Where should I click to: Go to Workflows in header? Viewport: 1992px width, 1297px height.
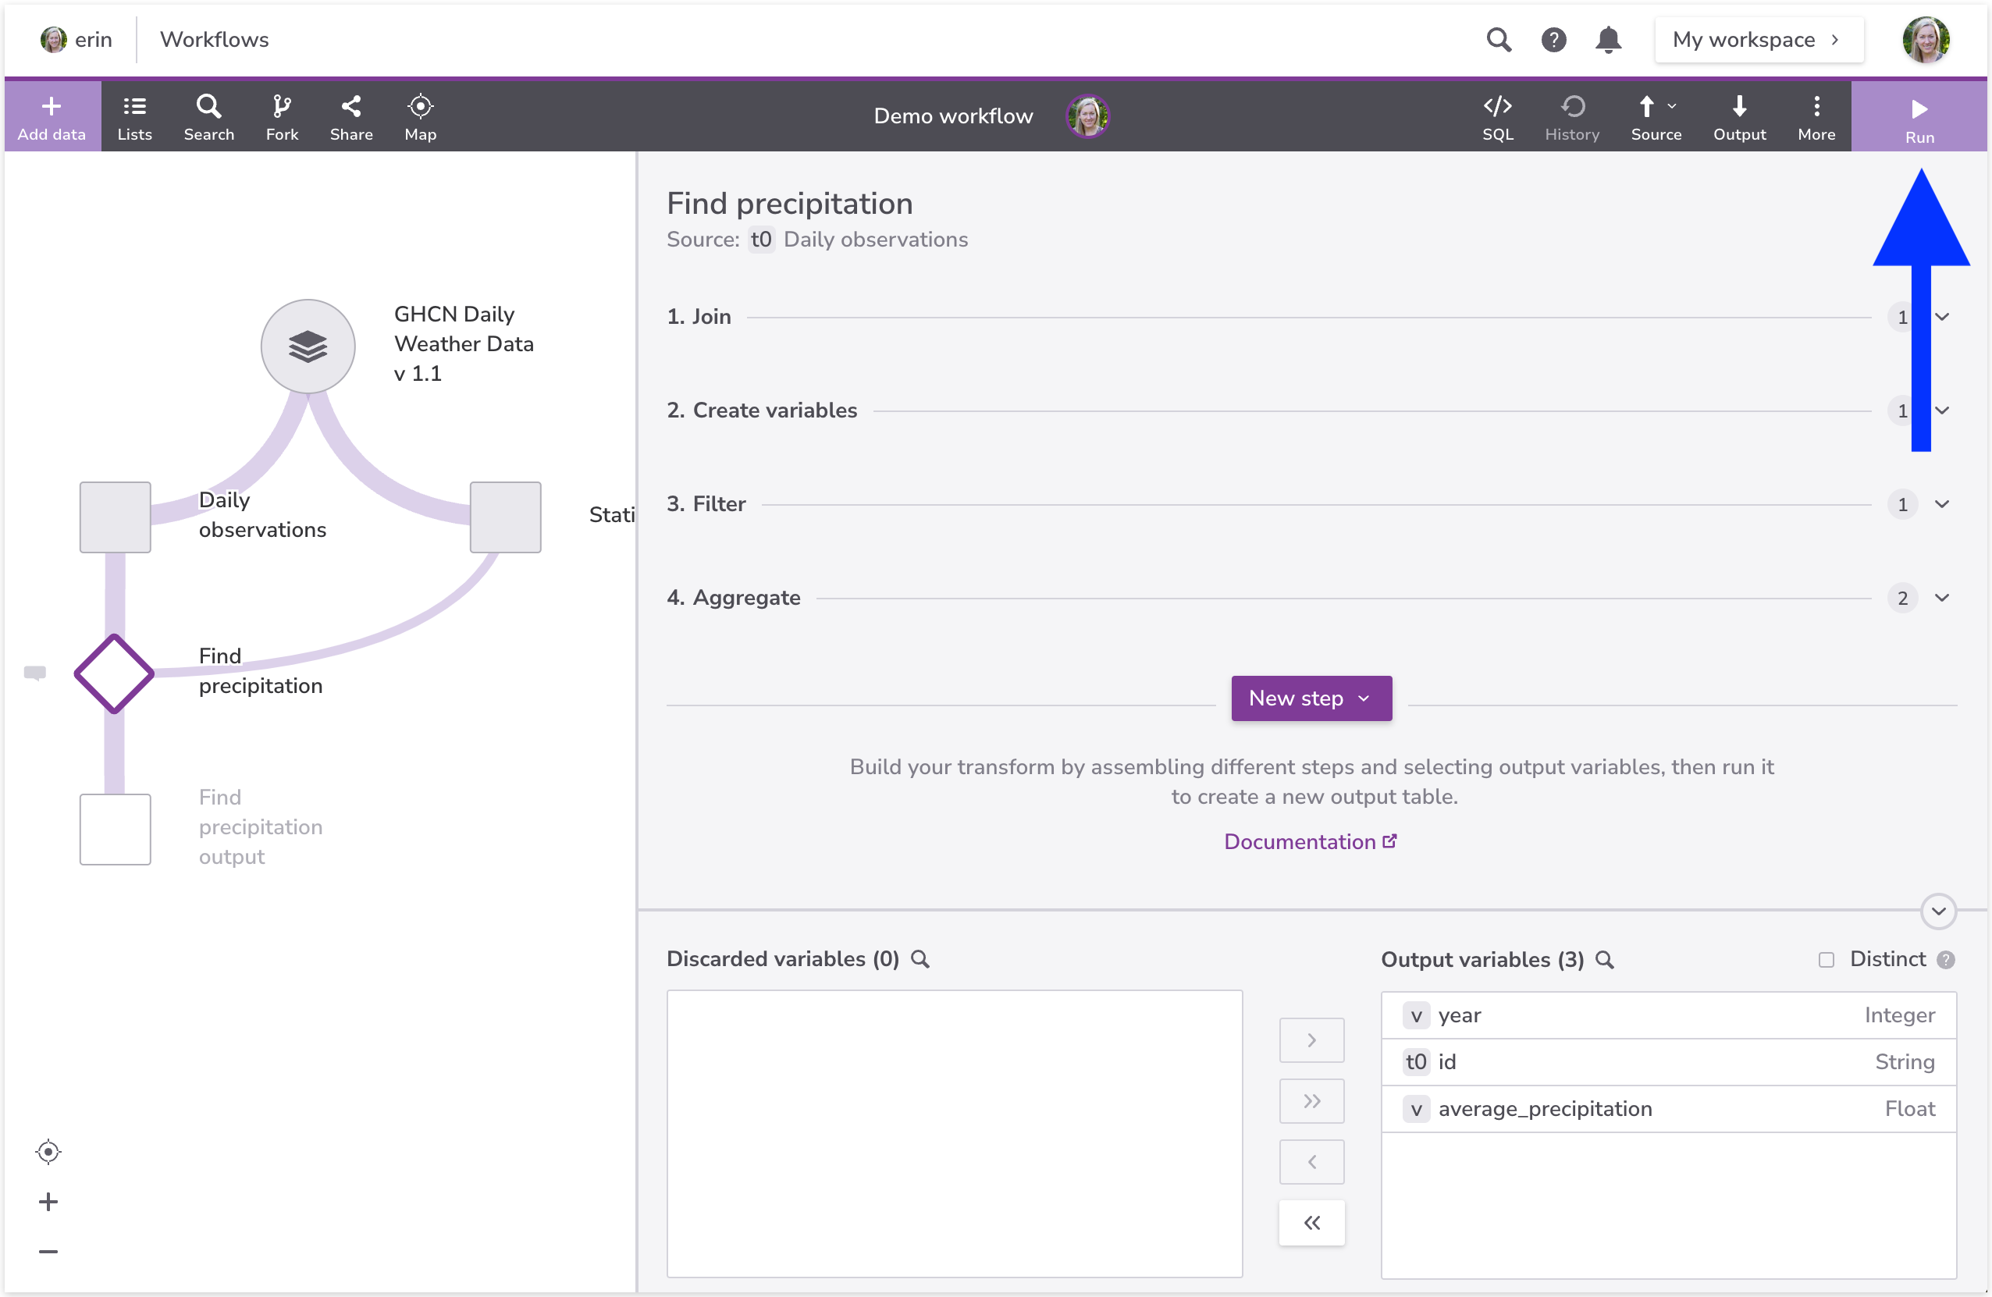point(215,39)
